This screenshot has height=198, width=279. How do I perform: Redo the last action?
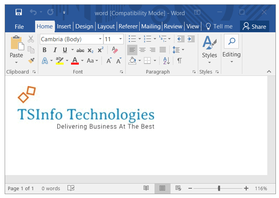(x=51, y=12)
